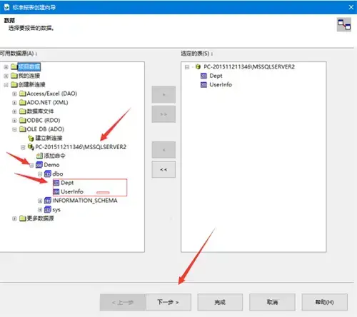
Task: Click the 我的连接 folder icon
Action: point(14,76)
